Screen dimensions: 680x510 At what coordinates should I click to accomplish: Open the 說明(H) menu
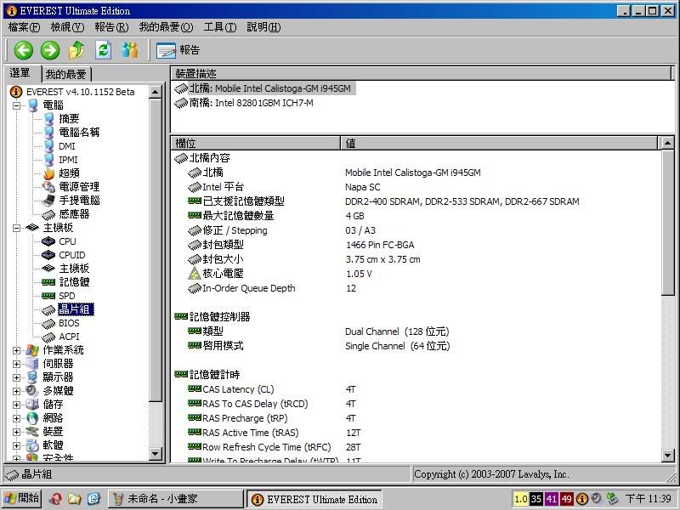pyautogui.click(x=263, y=27)
